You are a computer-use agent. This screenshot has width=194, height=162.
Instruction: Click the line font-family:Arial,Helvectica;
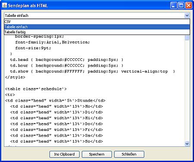pos(53,42)
